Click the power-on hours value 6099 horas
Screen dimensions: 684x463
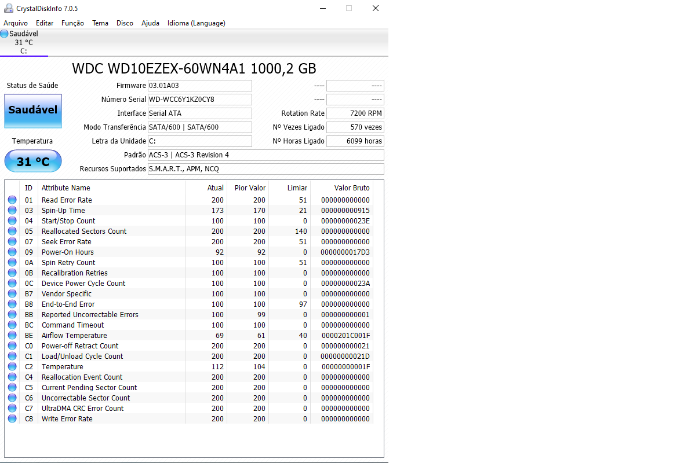pos(355,141)
